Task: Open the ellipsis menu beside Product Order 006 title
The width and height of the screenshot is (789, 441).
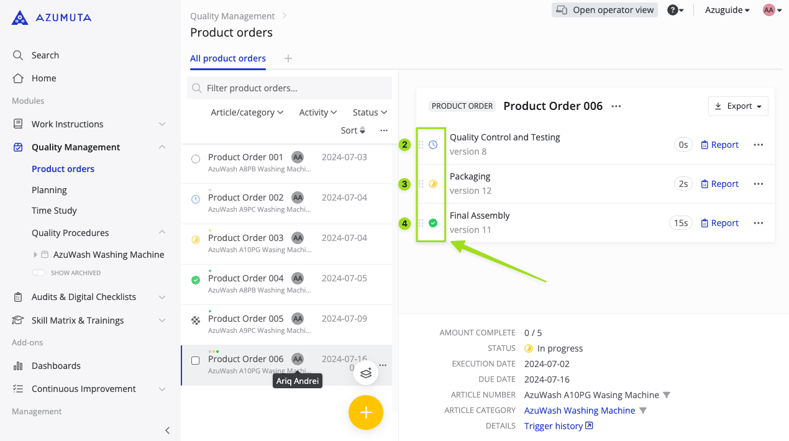Action: click(615, 106)
